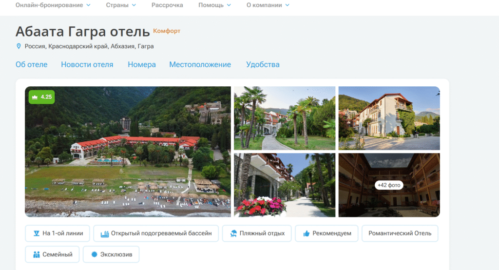Click the Эксклюзив badge icon
This screenshot has width=499, height=270.
94,254
